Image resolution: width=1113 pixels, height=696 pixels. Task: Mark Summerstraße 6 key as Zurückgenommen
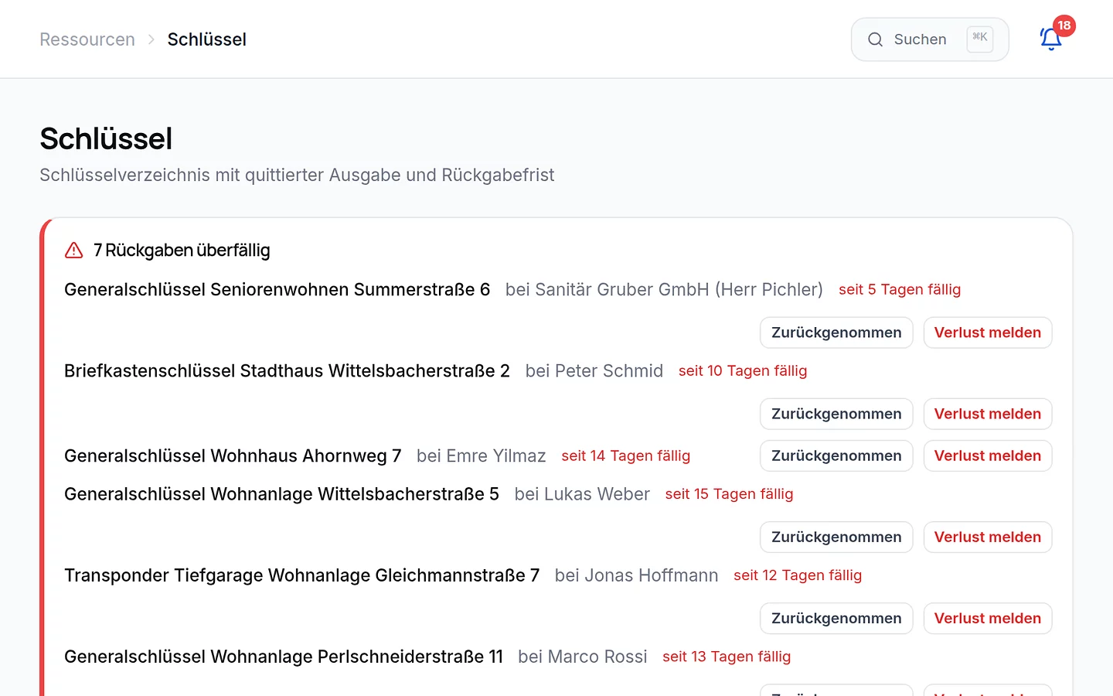coord(836,333)
